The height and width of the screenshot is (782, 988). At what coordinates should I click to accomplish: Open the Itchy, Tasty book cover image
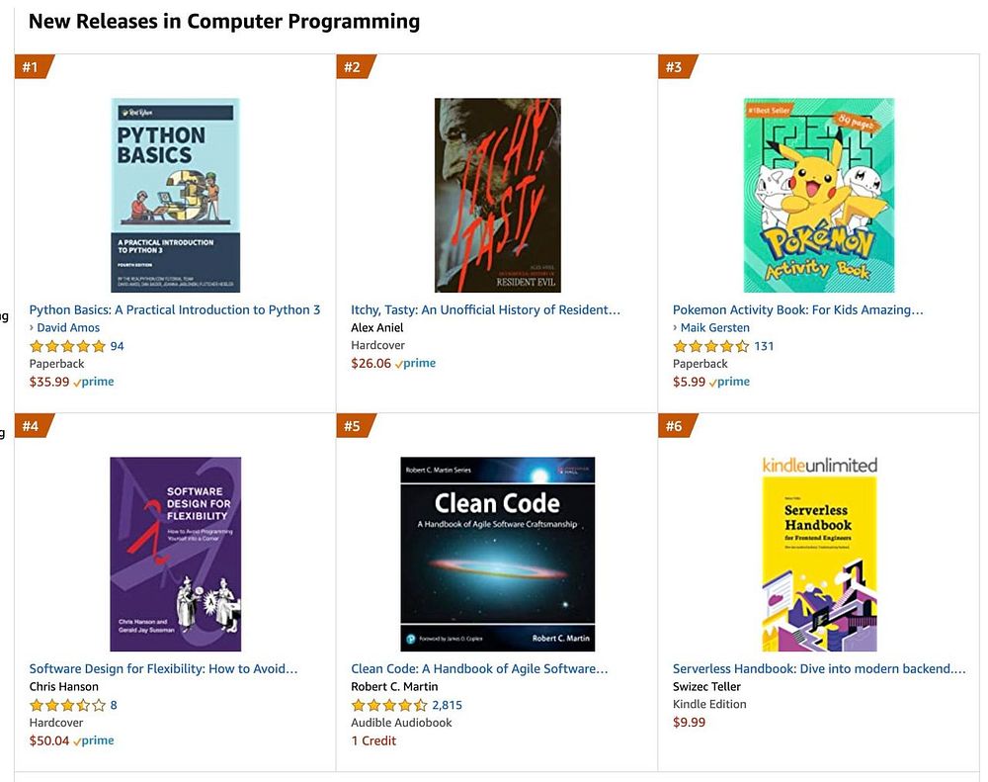tap(498, 195)
